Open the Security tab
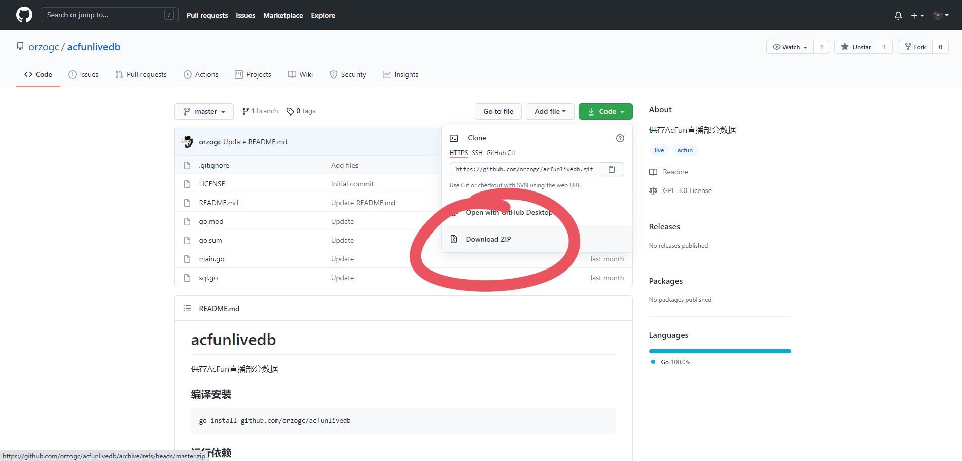 click(348, 74)
